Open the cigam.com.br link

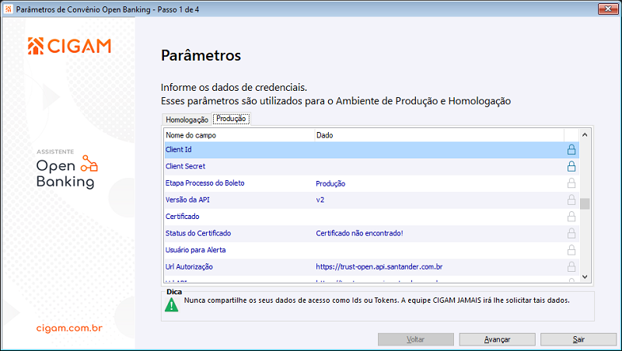(69, 328)
